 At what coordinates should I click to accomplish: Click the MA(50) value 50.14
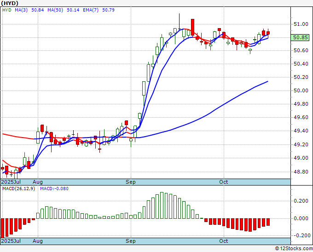click(73, 10)
